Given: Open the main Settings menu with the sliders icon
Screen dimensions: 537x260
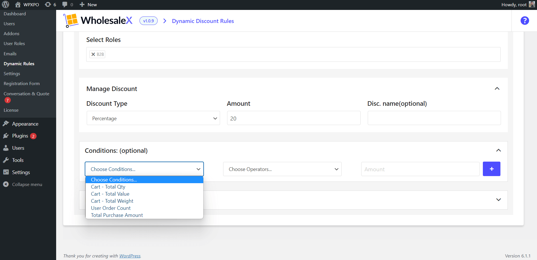Looking at the screenshot, I should coord(21,172).
